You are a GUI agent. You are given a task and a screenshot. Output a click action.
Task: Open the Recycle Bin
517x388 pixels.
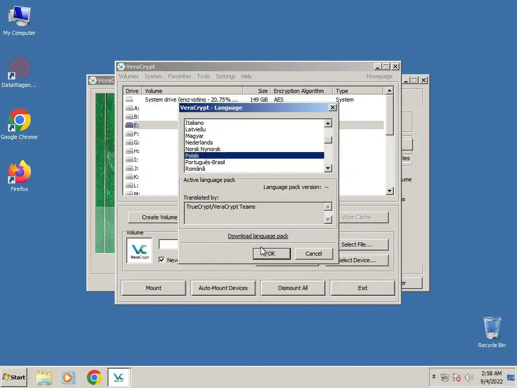tap(492, 332)
